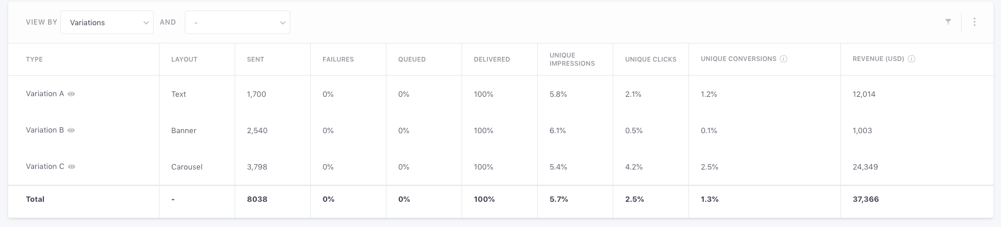Preview Variation B using eye icon
1001x227 pixels.
click(x=72, y=130)
